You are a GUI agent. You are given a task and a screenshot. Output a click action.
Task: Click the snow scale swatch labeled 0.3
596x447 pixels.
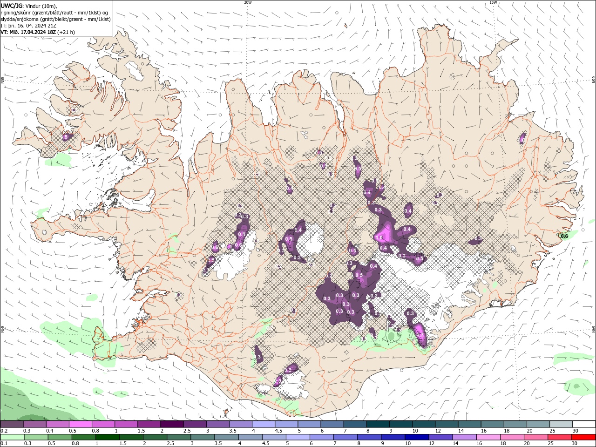(34, 424)
